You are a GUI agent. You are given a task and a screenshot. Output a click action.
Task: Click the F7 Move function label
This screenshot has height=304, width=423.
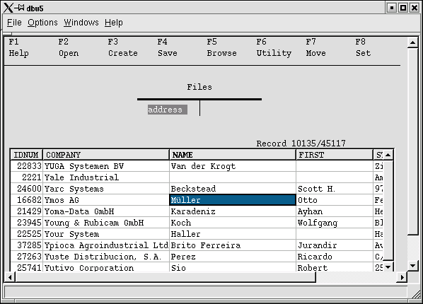(x=315, y=47)
